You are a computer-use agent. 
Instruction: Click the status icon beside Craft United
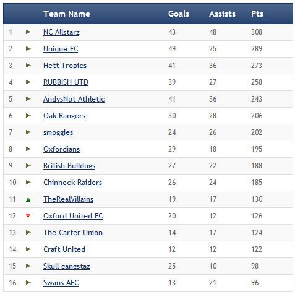pyautogui.click(x=28, y=249)
